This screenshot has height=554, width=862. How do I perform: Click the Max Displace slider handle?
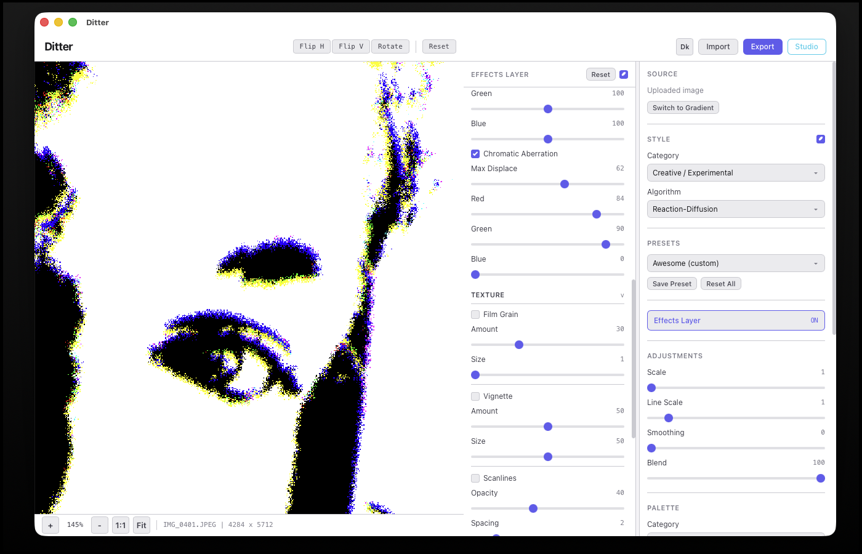[565, 184]
